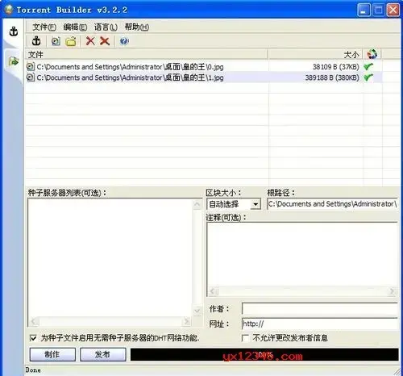Click the tracker list horizontal scrollbar

point(110,321)
